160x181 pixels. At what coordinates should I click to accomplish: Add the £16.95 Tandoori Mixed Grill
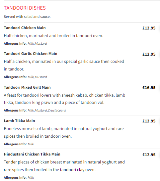pyautogui.click(x=149, y=88)
